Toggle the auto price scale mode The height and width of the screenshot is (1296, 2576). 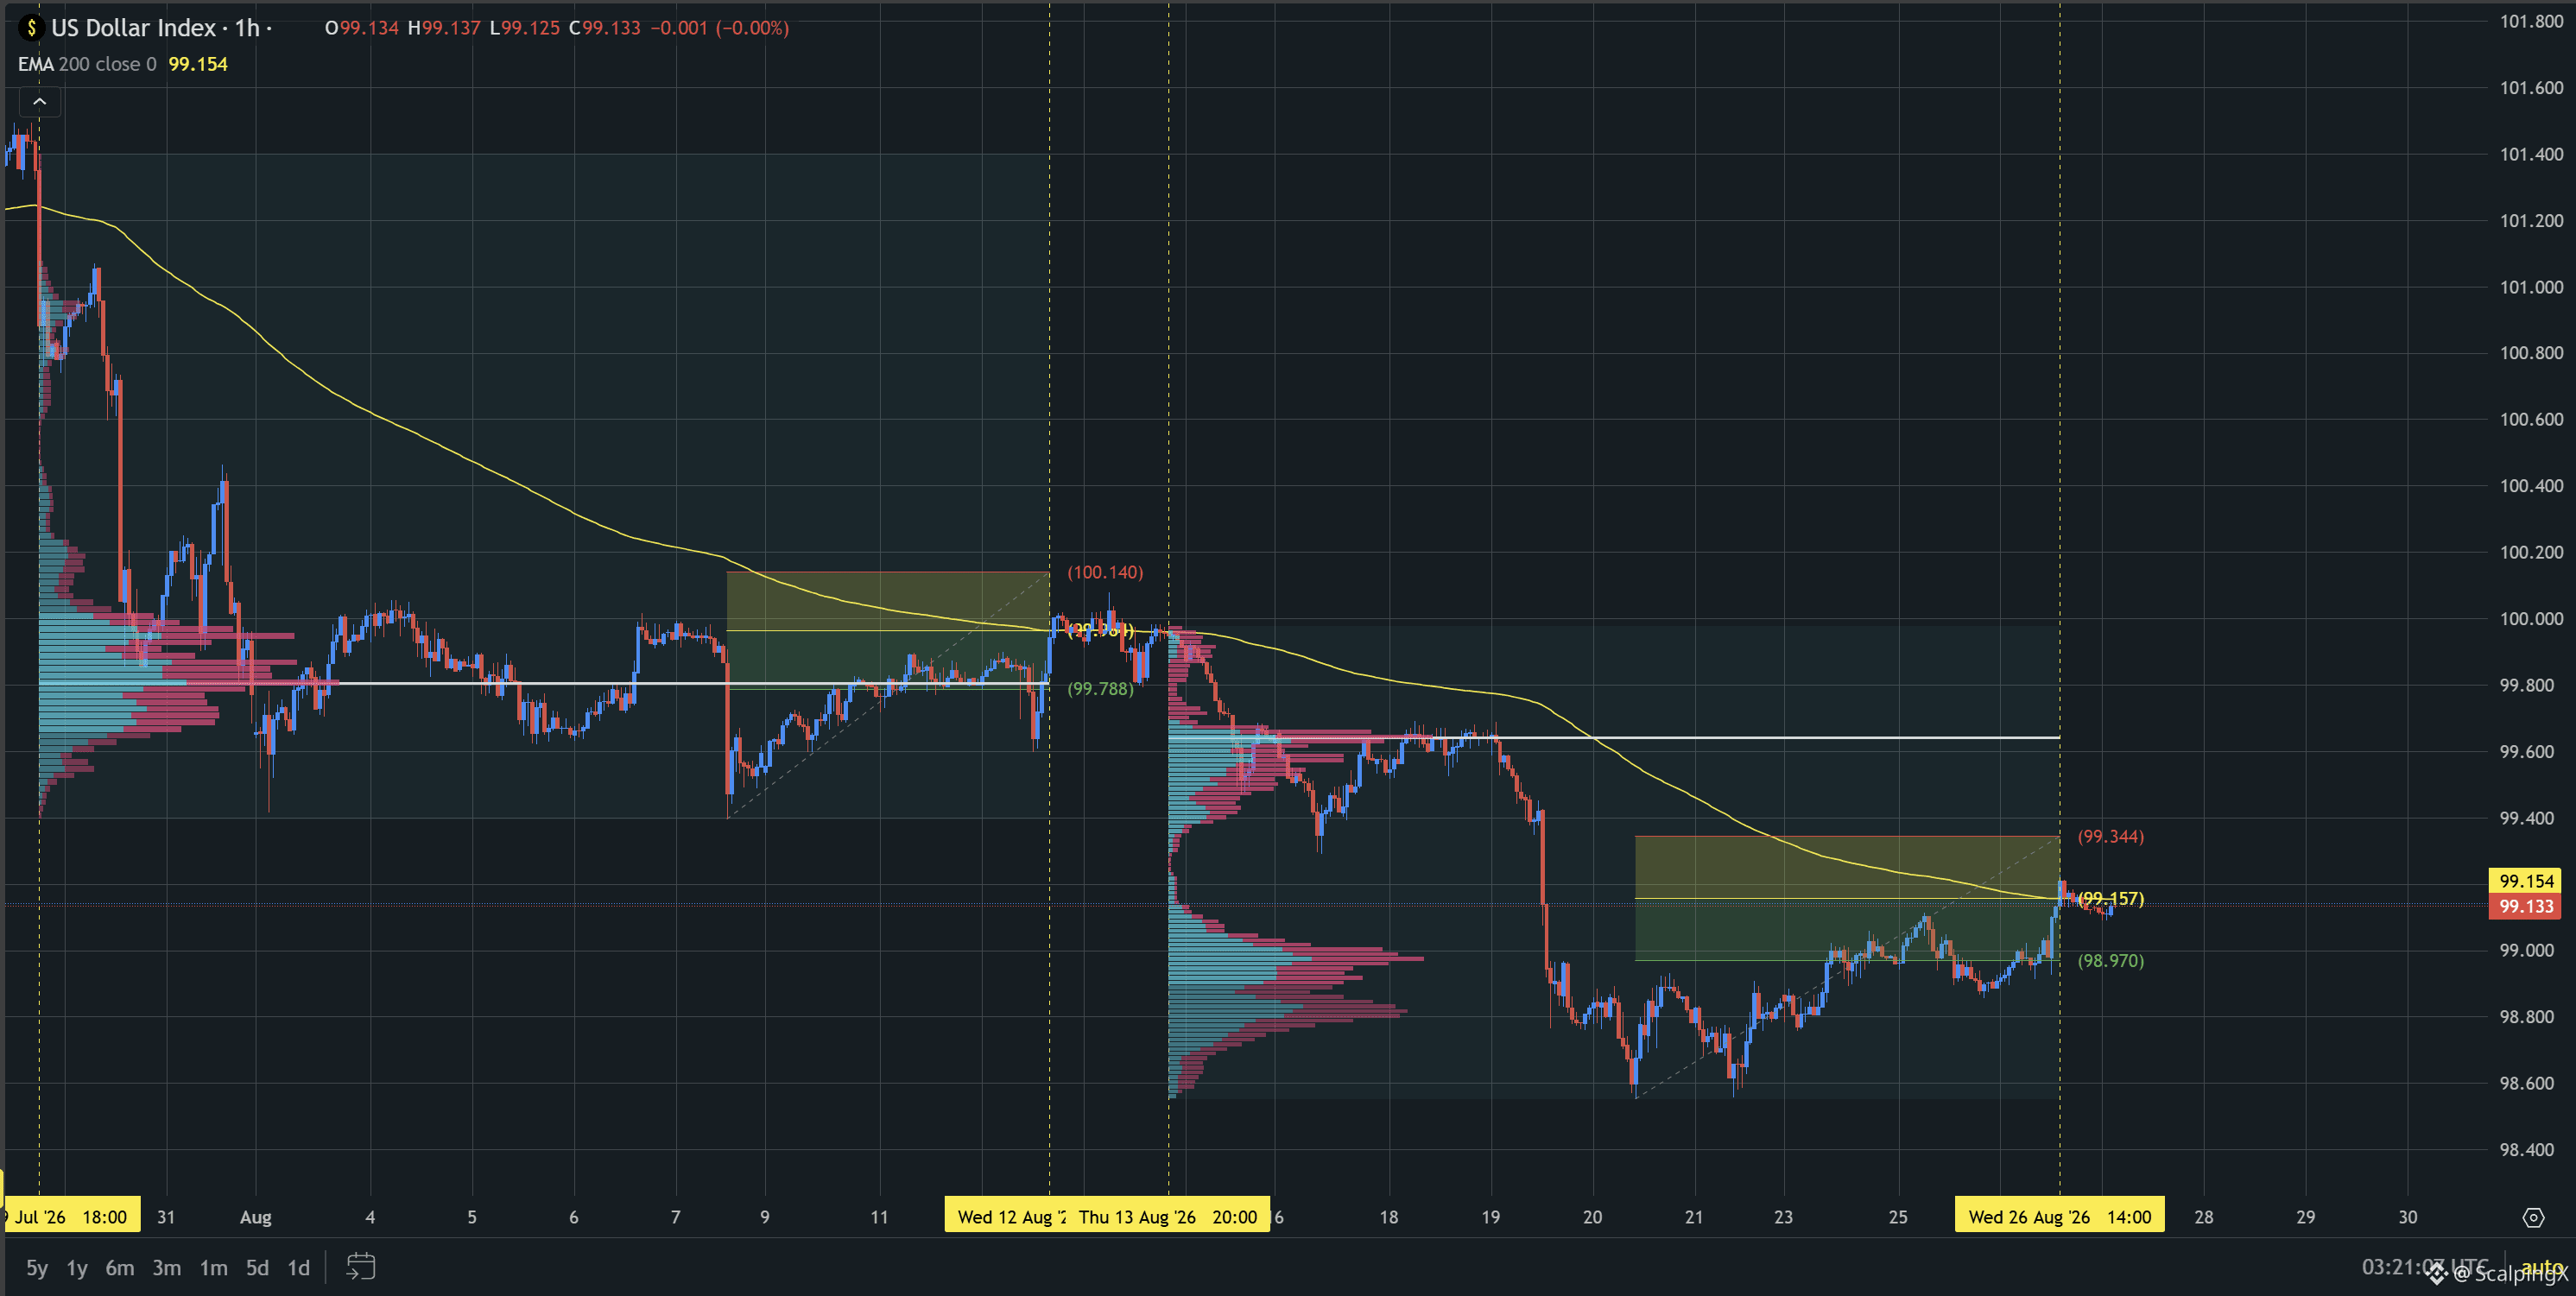pyautogui.click(x=2541, y=1267)
